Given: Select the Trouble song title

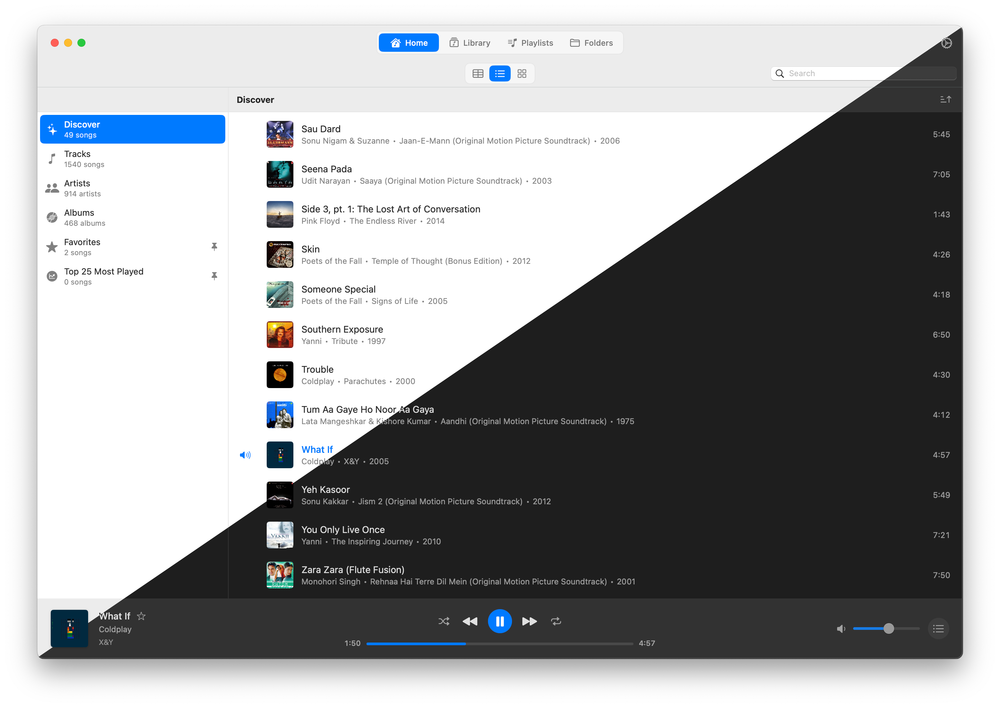Looking at the screenshot, I should click(x=317, y=370).
